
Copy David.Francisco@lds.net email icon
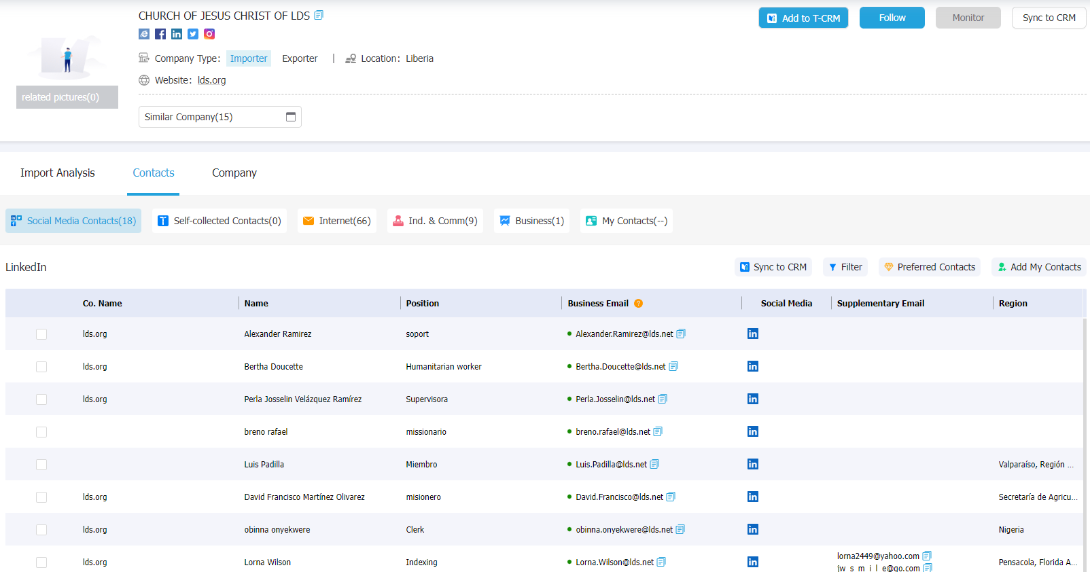(x=671, y=497)
